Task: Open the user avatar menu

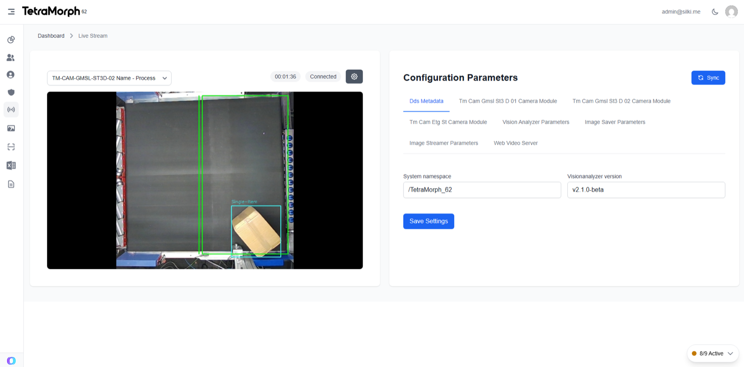Action: coord(731,12)
